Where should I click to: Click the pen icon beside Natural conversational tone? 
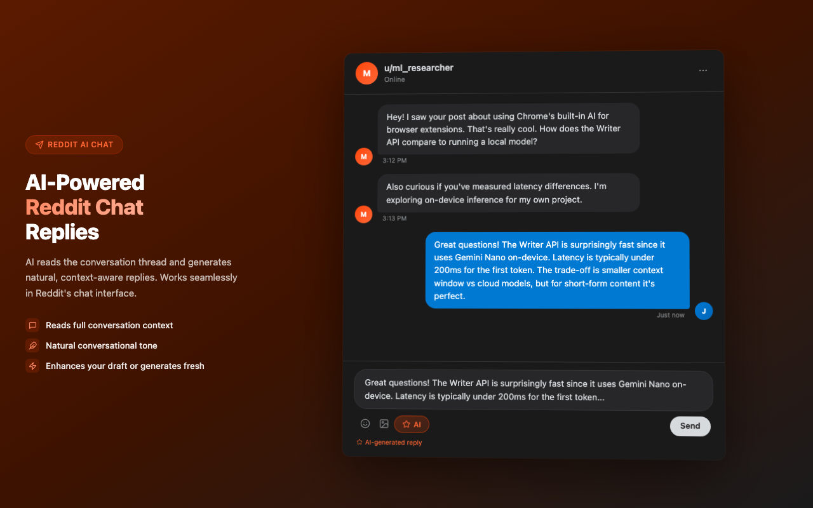point(32,345)
